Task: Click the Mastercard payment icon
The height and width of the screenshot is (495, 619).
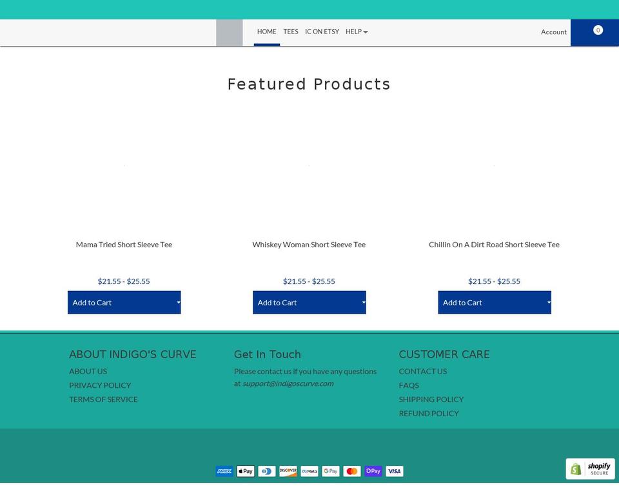Action: [352, 471]
